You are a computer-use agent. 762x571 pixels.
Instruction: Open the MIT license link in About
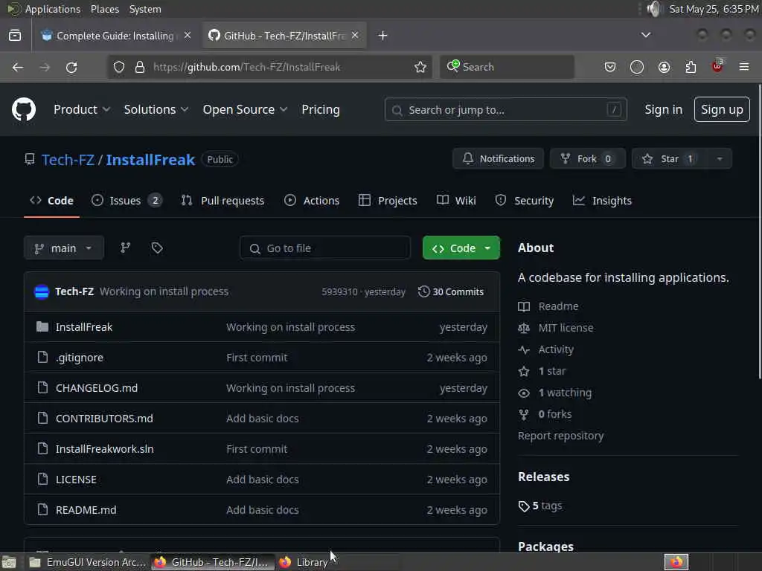(x=566, y=328)
